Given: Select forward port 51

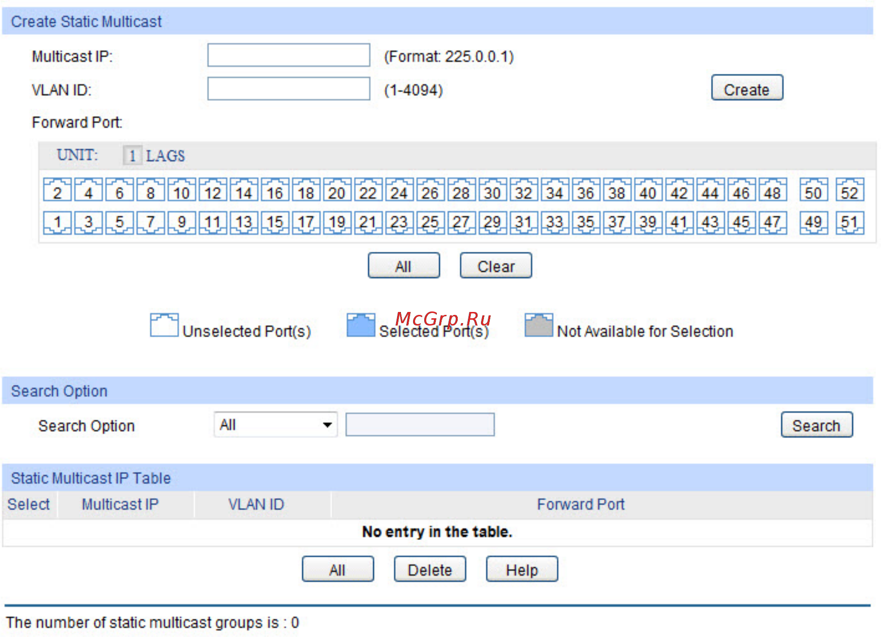Looking at the screenshot, I should click(849, 223).
